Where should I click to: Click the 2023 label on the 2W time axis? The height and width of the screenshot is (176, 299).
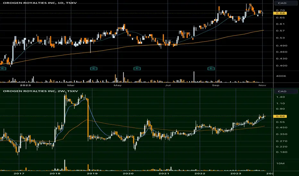click(236, 173)
